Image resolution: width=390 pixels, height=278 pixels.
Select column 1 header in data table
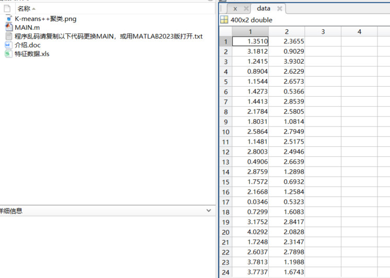coord(250,32)
